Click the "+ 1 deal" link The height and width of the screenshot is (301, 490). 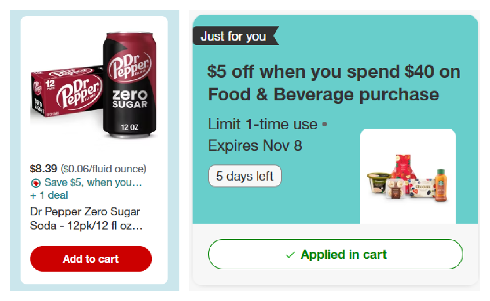(49, 195)
